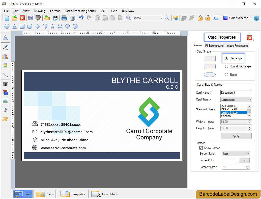
Task: Select Canada in Standard Size list
Action: [234, 116]
